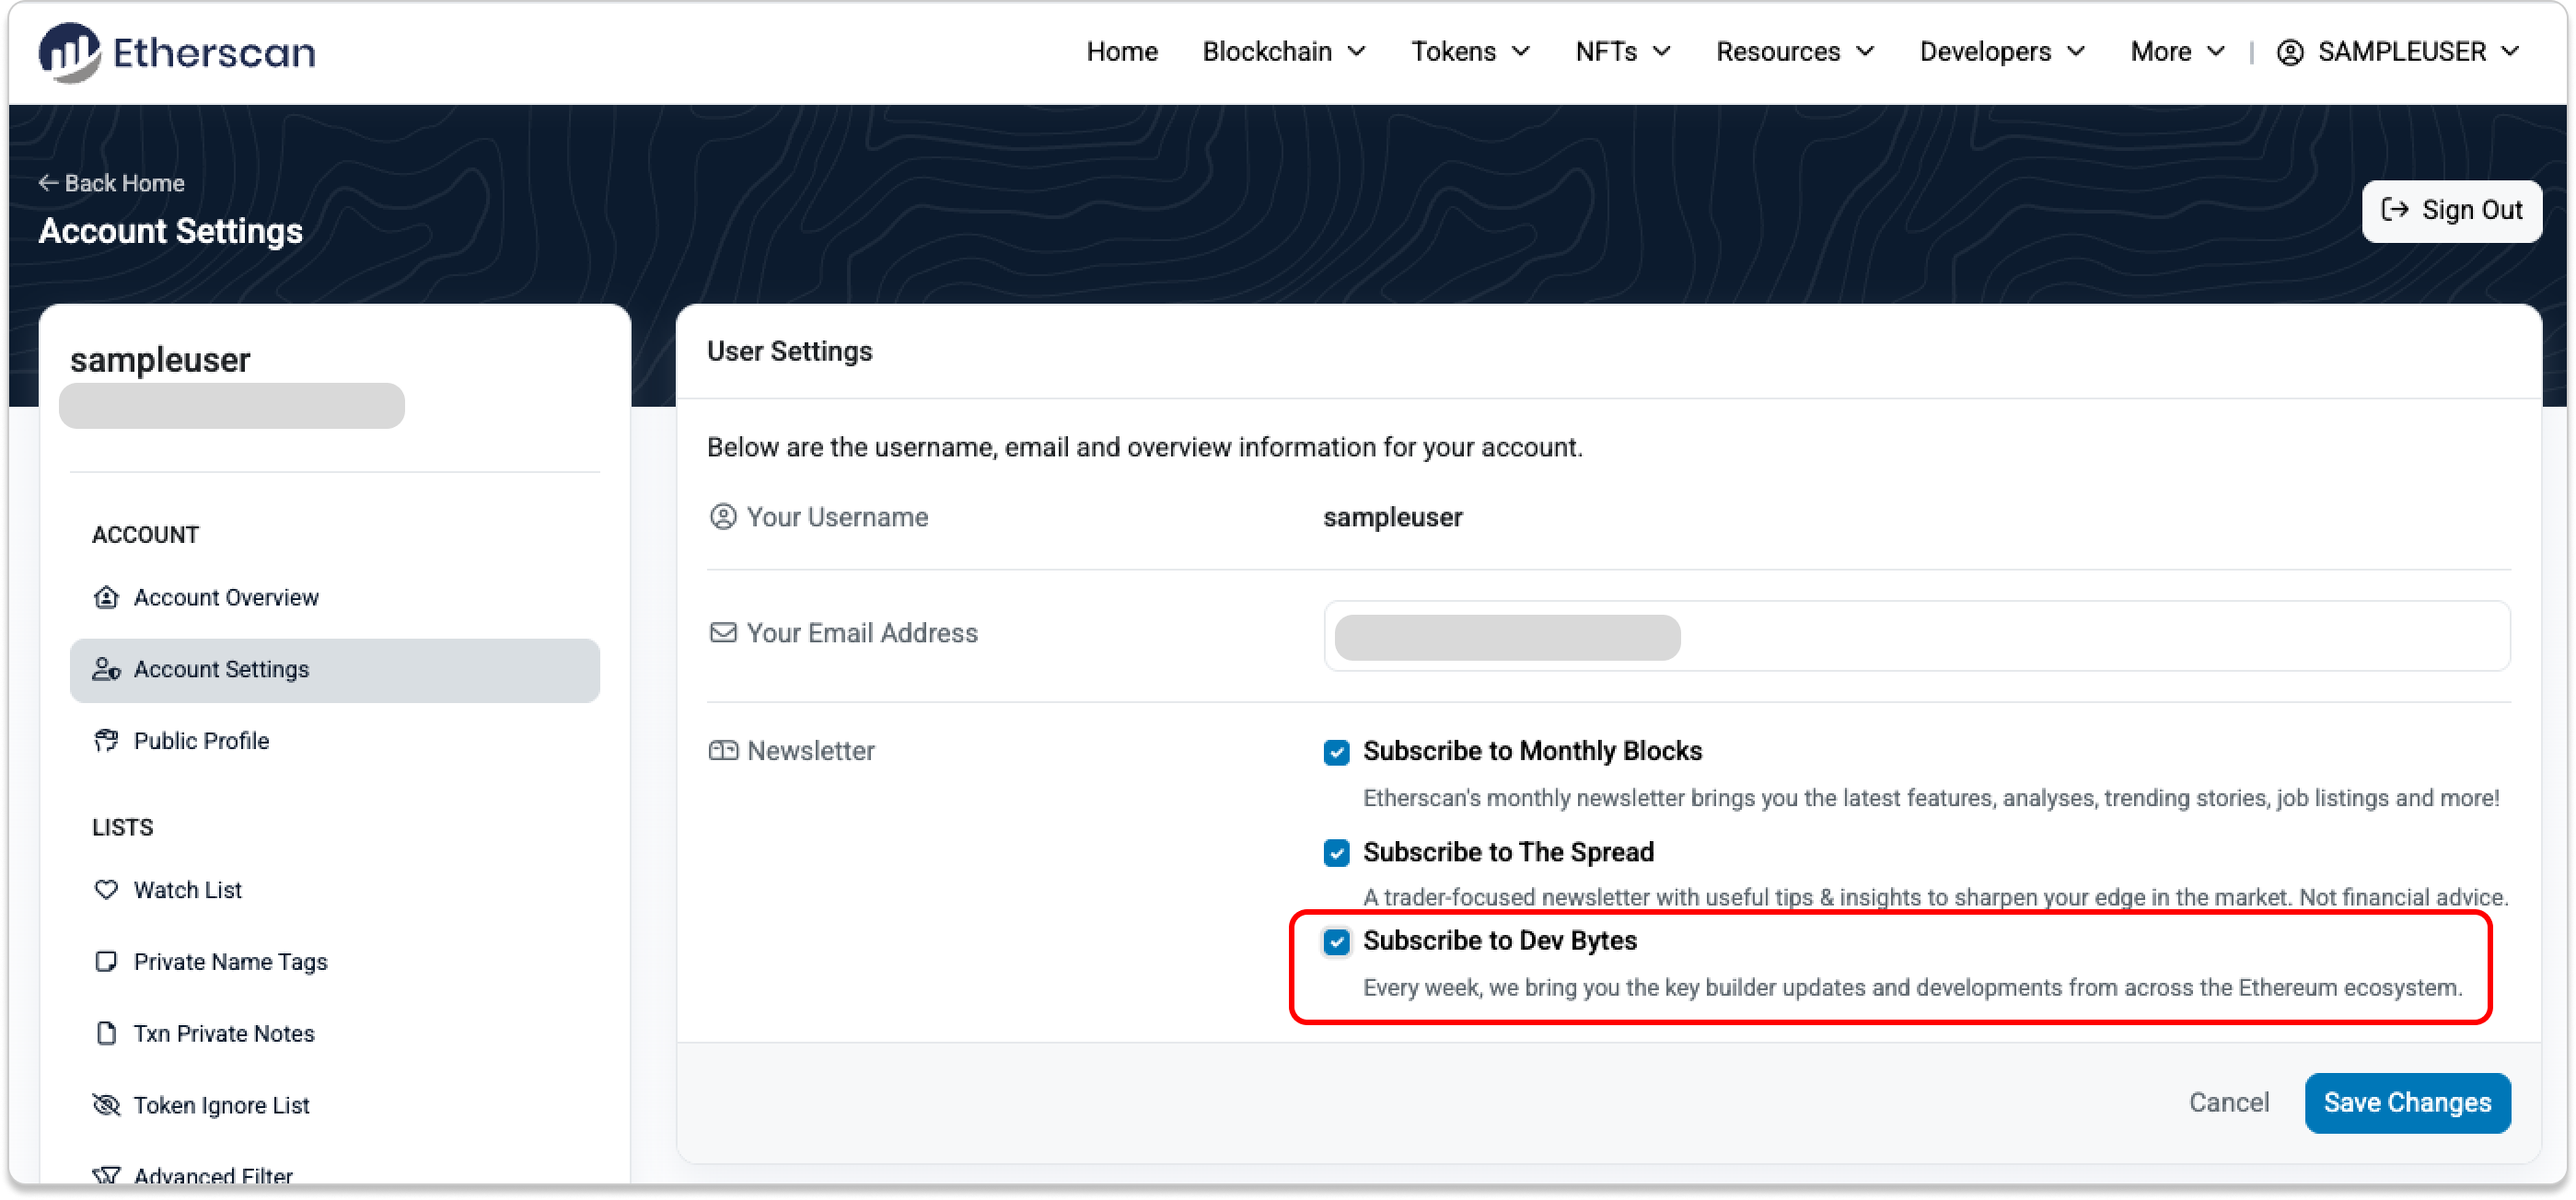
Task: Click the Subscribe to The Spread label
Action: coord(1508,852)
